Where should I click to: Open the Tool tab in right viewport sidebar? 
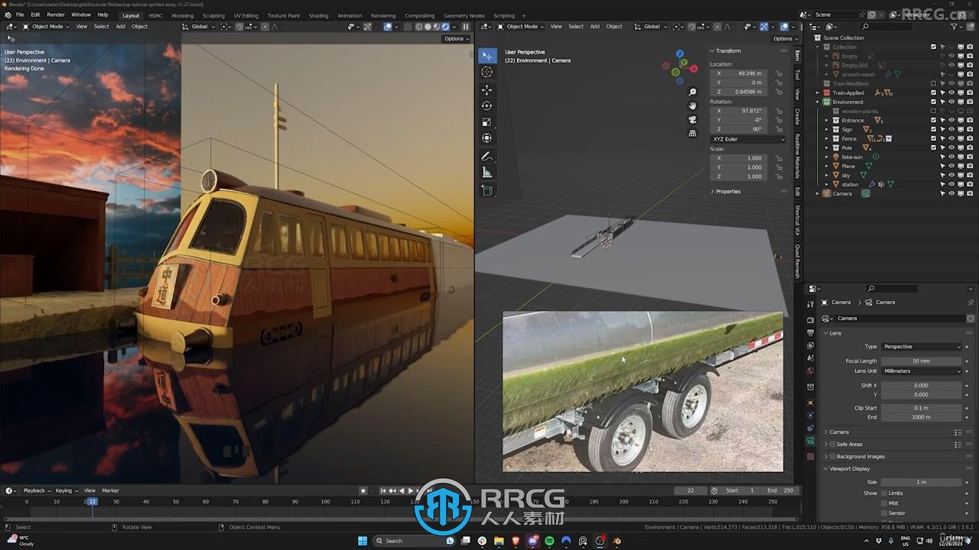point(797,75)
